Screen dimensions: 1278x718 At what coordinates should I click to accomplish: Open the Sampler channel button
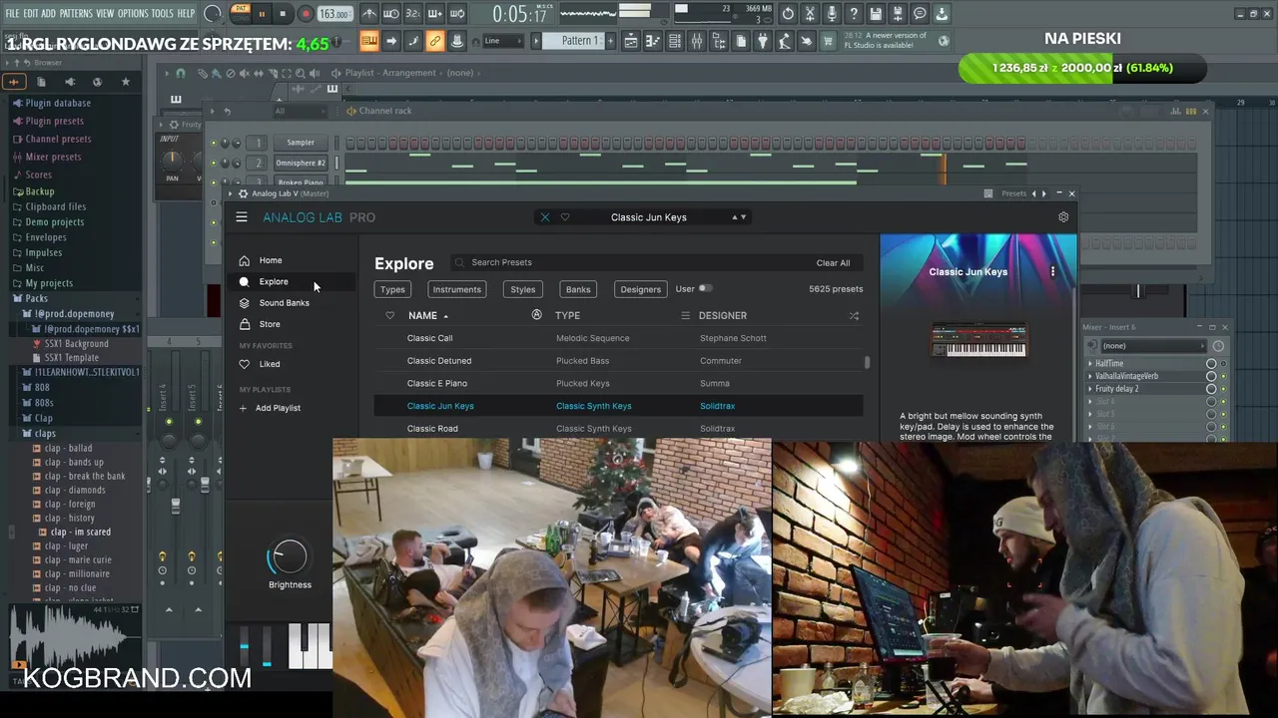pyautogui.click(x=301, y=143)
